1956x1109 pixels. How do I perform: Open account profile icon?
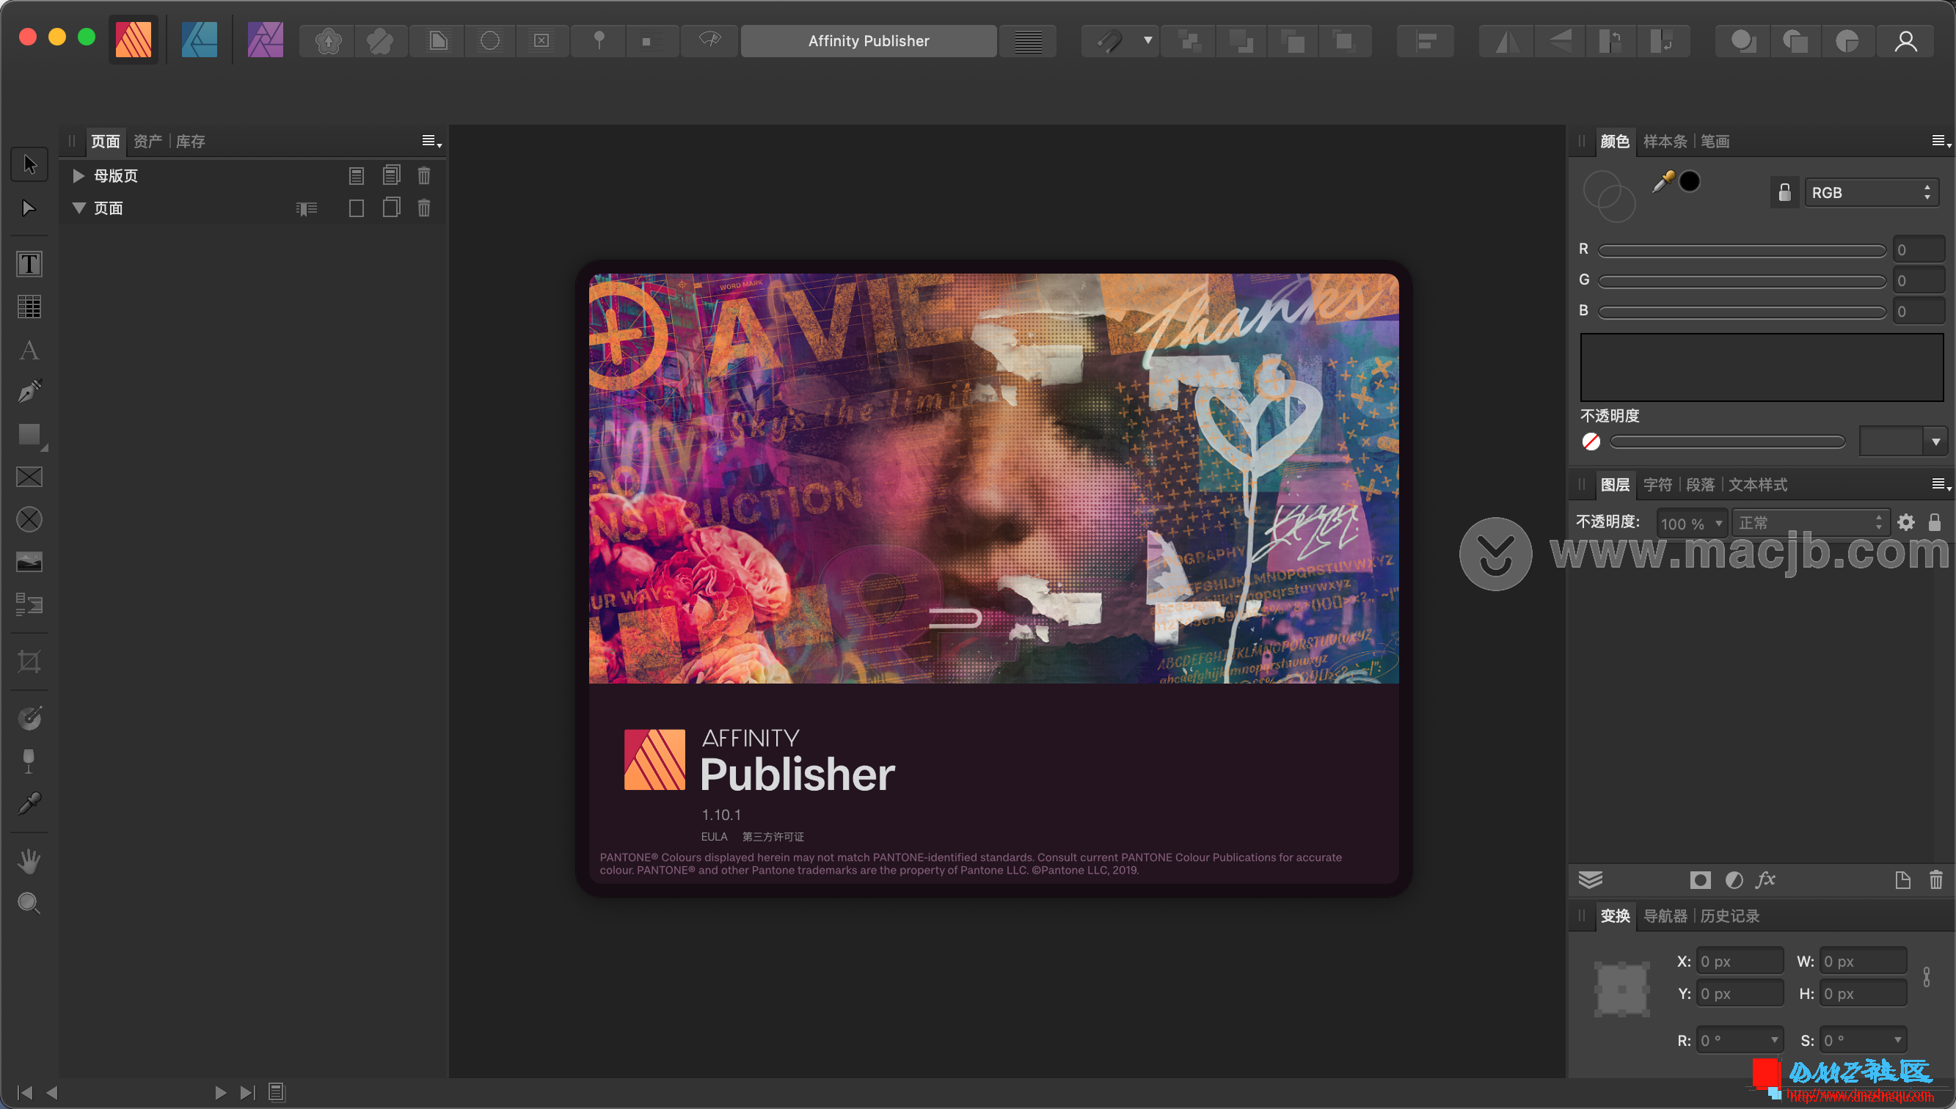click(1905, 41)
